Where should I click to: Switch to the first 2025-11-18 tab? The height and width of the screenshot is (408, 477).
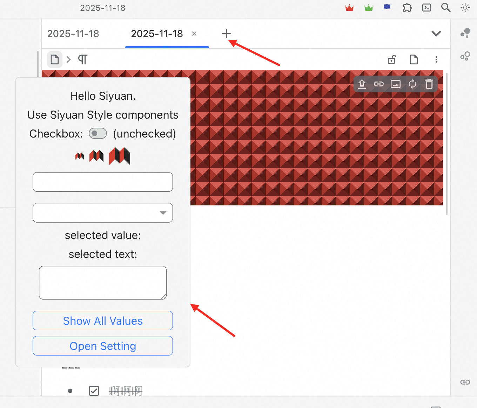[x=73, y=34]
